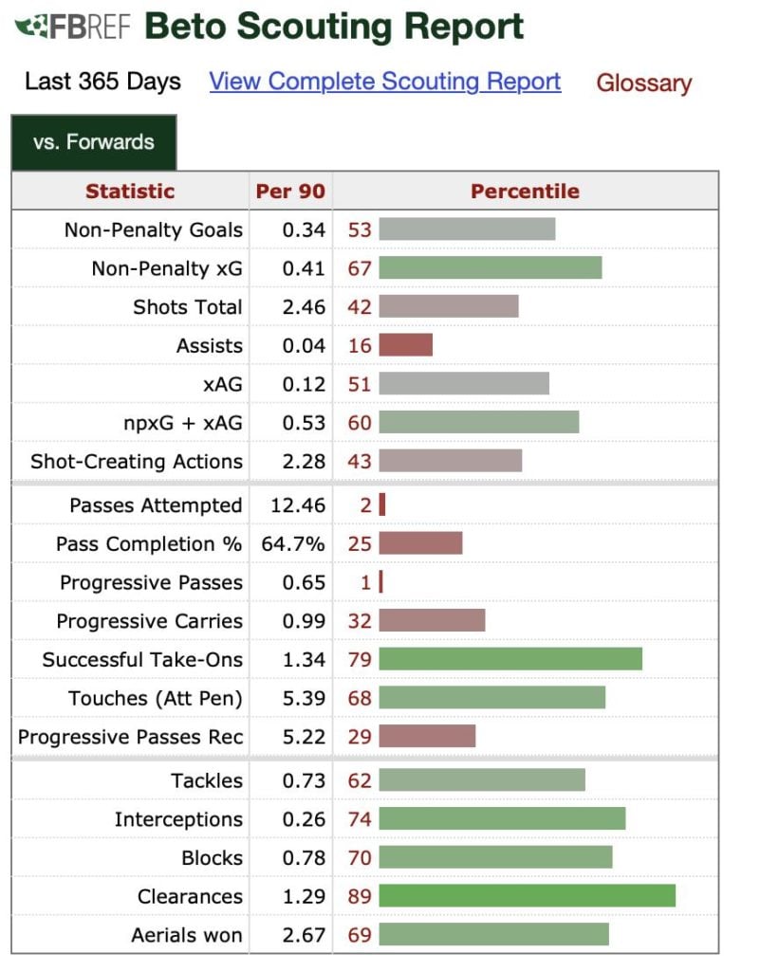Click the Successful Take-Ons percentile bar
The image size is (760, 971).
point(510,659)
